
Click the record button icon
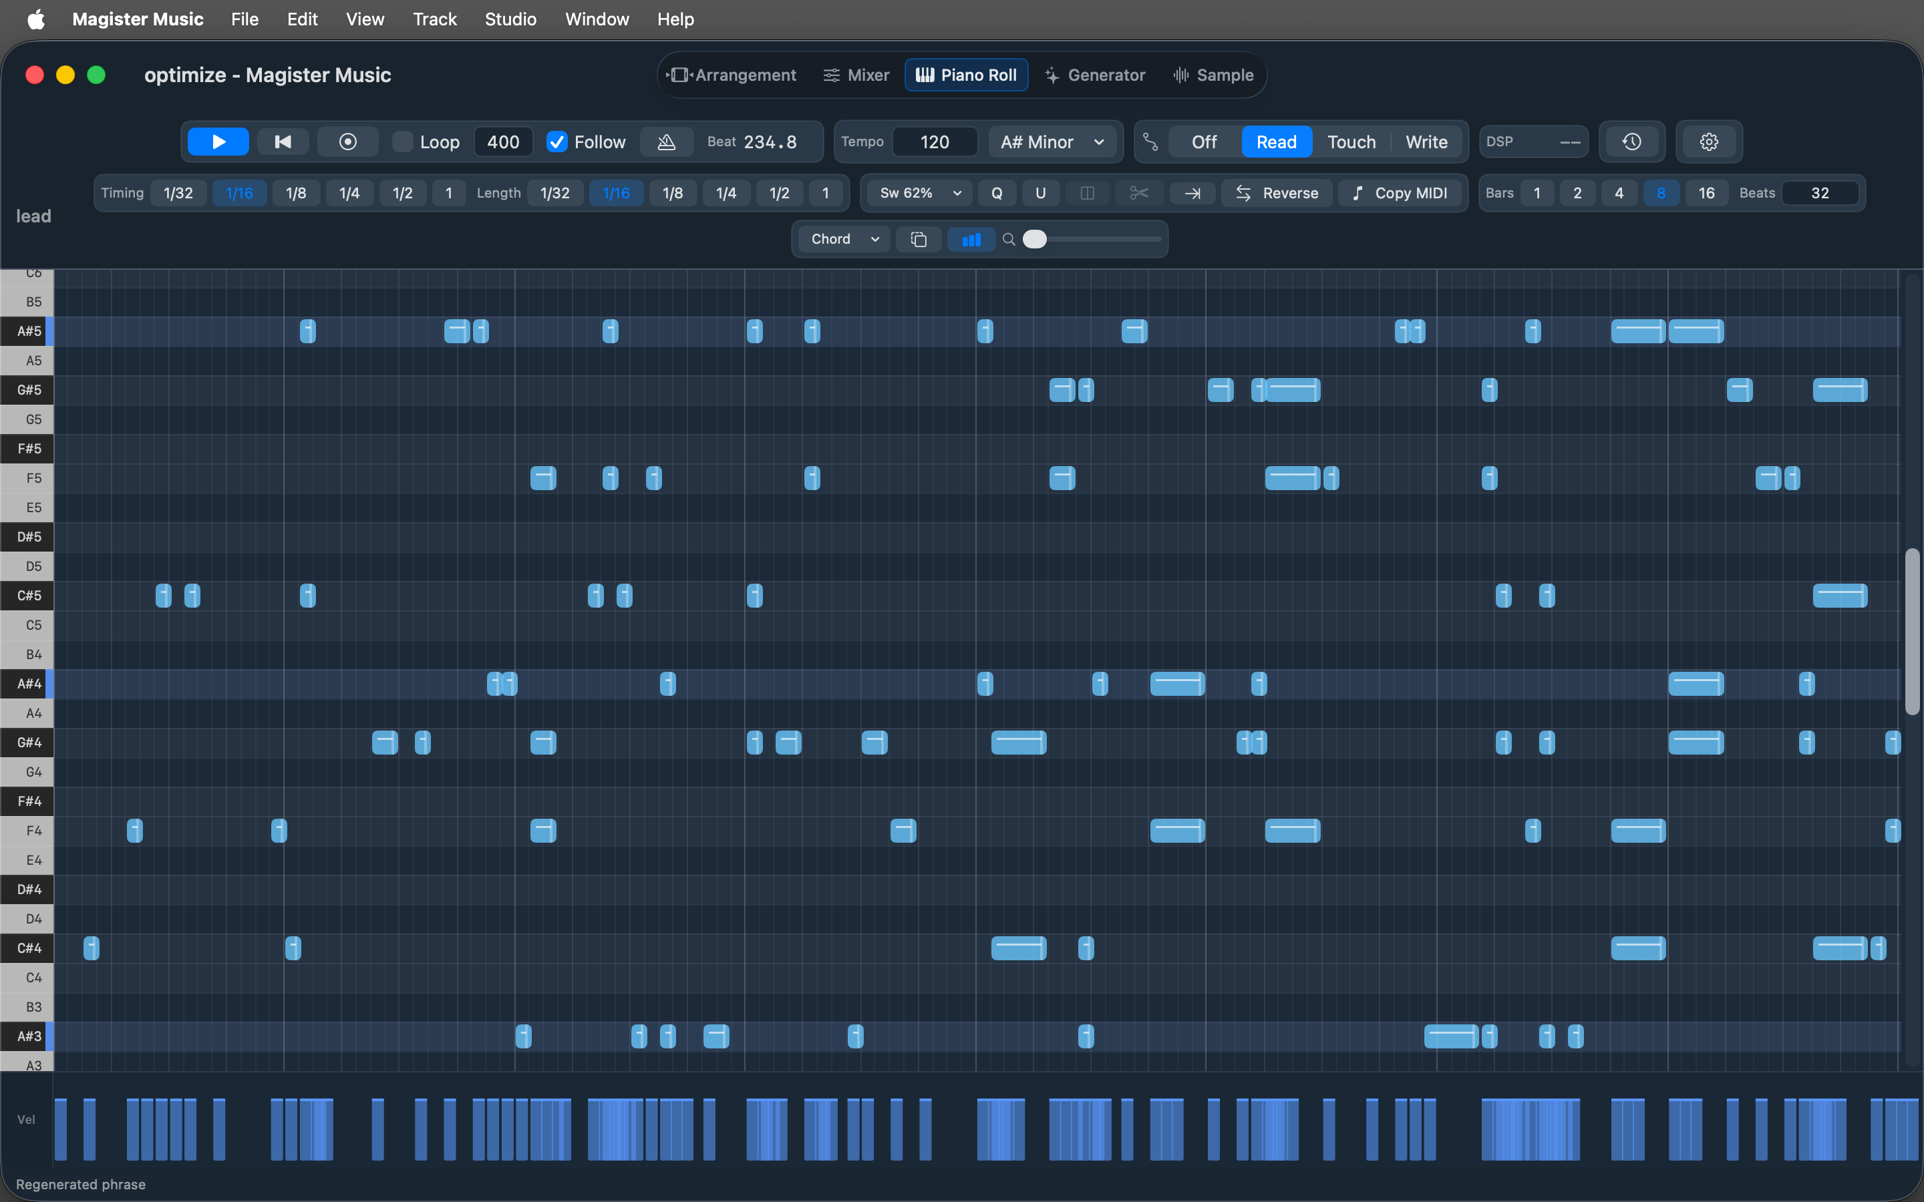347,142
